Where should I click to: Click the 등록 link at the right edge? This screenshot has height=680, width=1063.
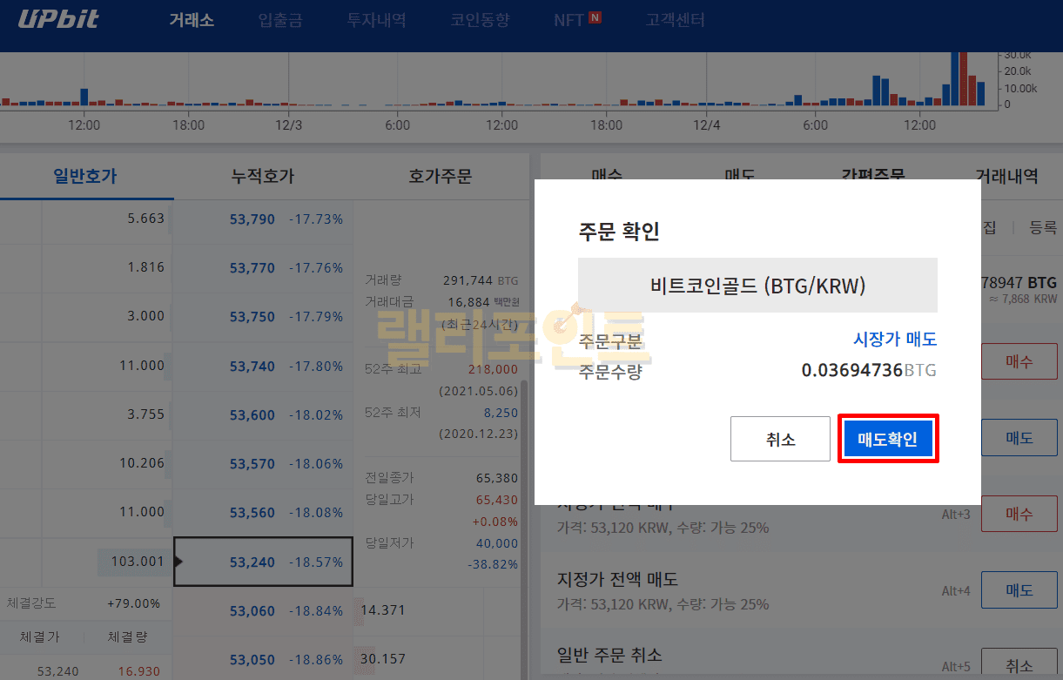point(1043,227)
